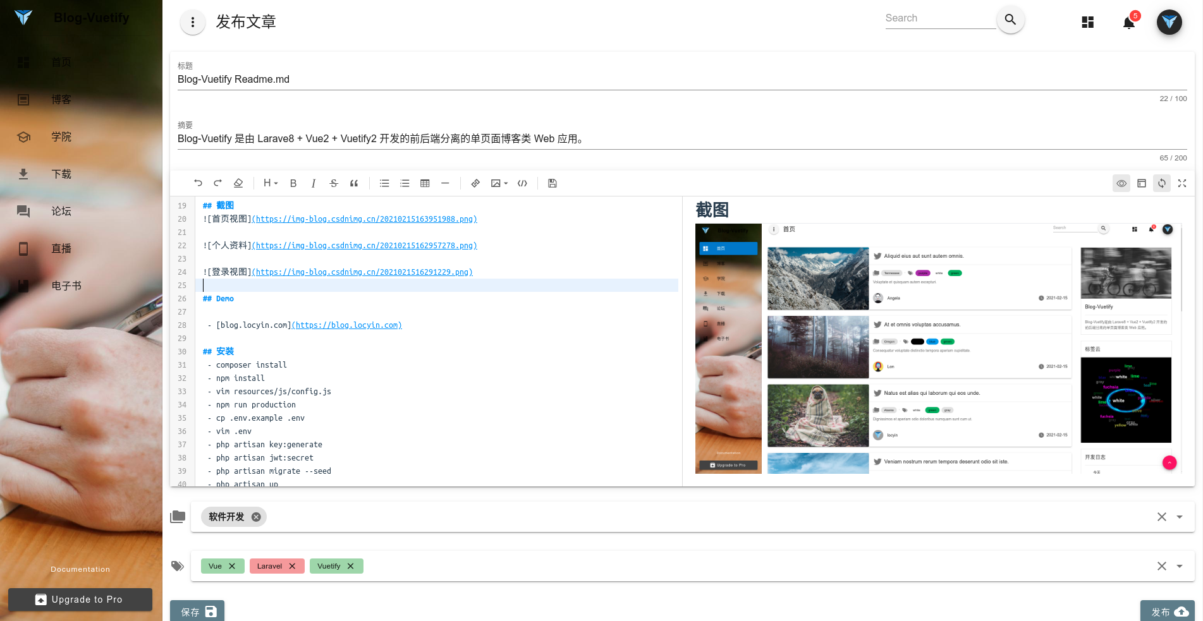This screenshot has height=621, width=1203.
Task: Open the Documentation link
Action: tap(80, 569)
